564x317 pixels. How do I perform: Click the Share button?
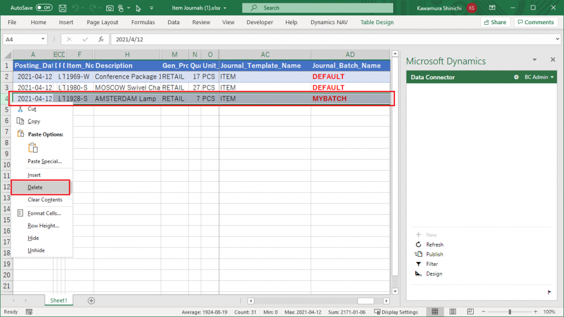[x=495, y=22]
